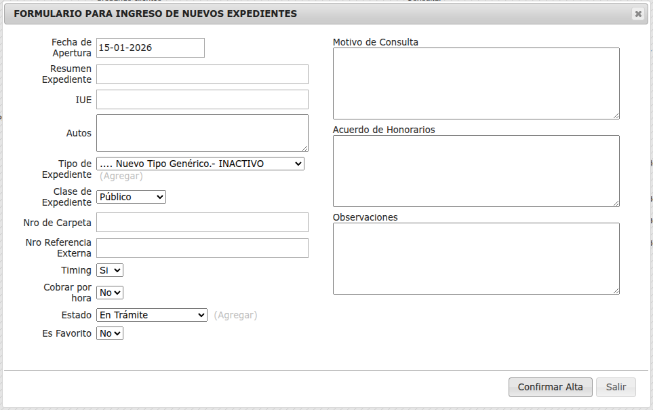Click the Nro Referencia Externa field
Viewport: 653px width, 410px height.
(x=202, y=248)
